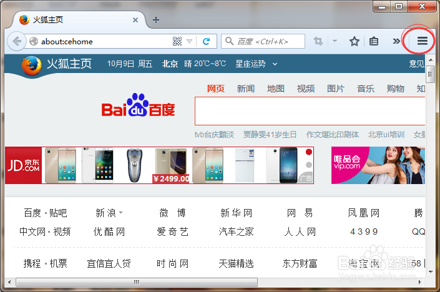Open hot search 作文堪比印刷体
The width and height of the screenshot is (440, 292).
pos(333,135)
